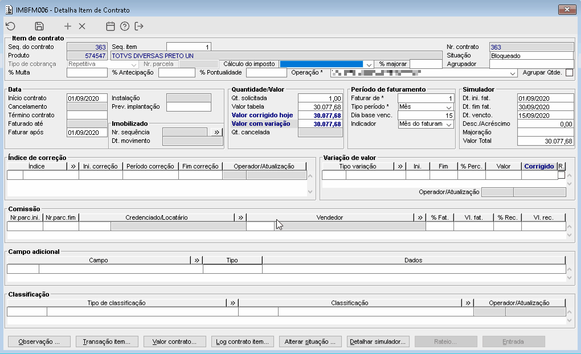Expand the Operação dropdown list
The height and width of the screenshot is (354, 581).
512,73
